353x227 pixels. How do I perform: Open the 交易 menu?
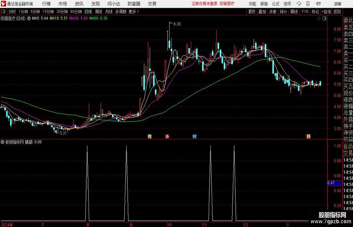[x=152, y=4]
